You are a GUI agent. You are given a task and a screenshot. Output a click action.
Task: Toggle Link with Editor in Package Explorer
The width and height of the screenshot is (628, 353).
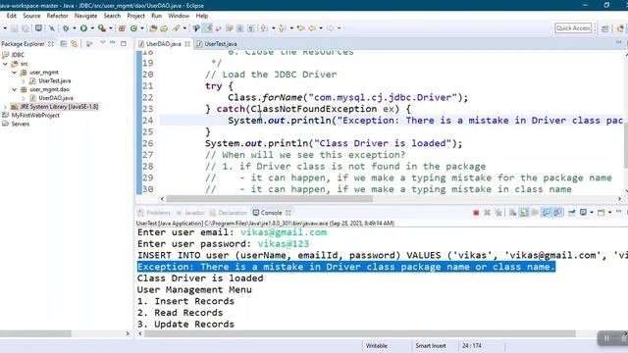point(75,43)
